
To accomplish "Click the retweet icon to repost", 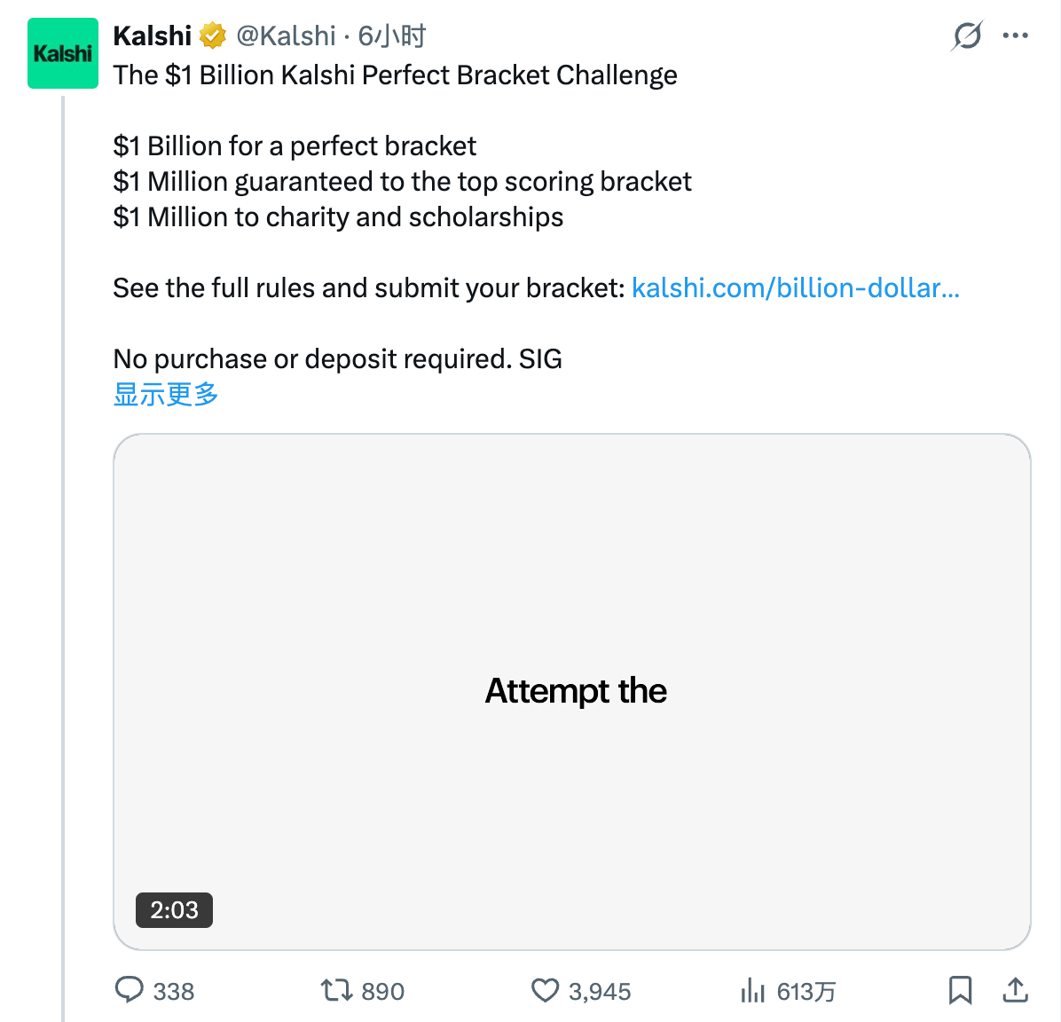I will (336, 991).
